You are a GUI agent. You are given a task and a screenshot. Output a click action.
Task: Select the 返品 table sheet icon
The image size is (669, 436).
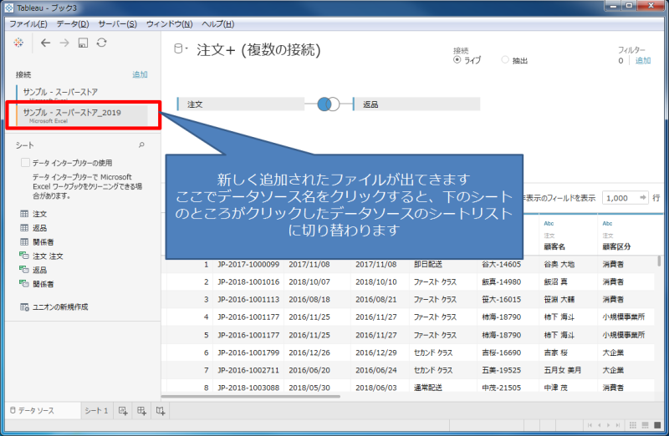24,227
